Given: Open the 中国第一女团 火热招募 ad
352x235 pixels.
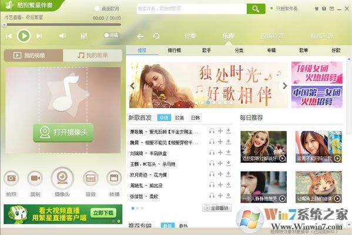Looking at the screenshot, I should pos(317,97).
